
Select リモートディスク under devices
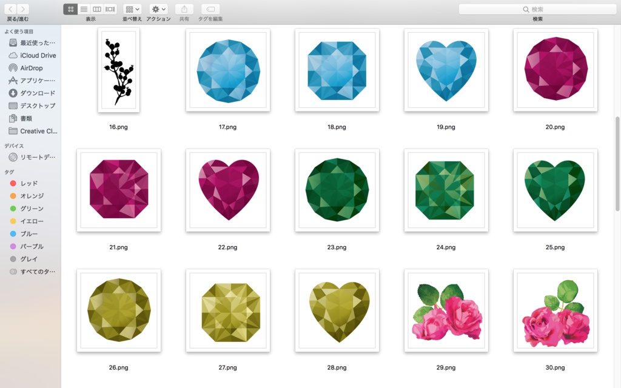tap(32, 157)
